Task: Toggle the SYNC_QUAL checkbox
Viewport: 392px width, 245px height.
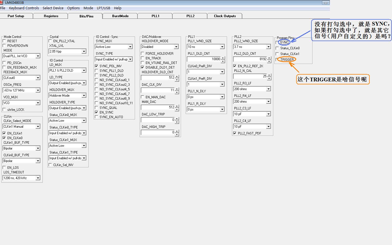Action: 97,108
